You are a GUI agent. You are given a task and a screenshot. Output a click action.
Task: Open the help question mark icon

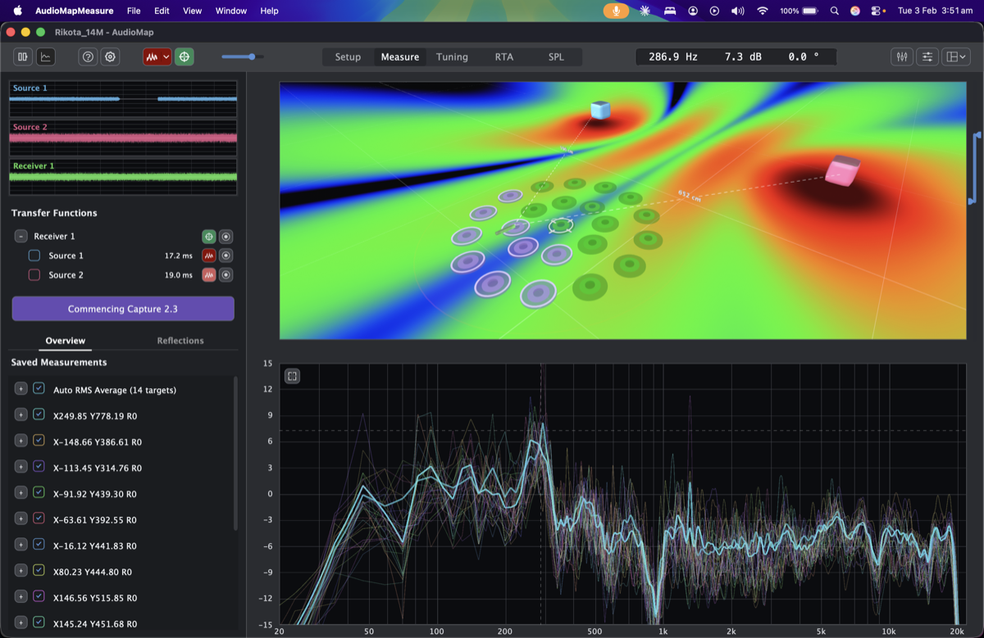[88, 57]
